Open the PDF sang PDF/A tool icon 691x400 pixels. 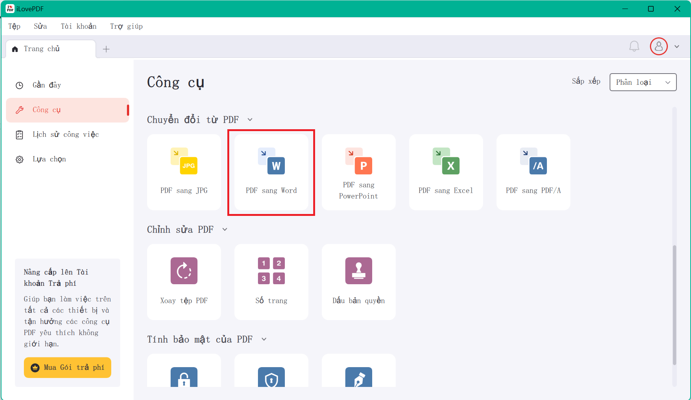[533, 161]
